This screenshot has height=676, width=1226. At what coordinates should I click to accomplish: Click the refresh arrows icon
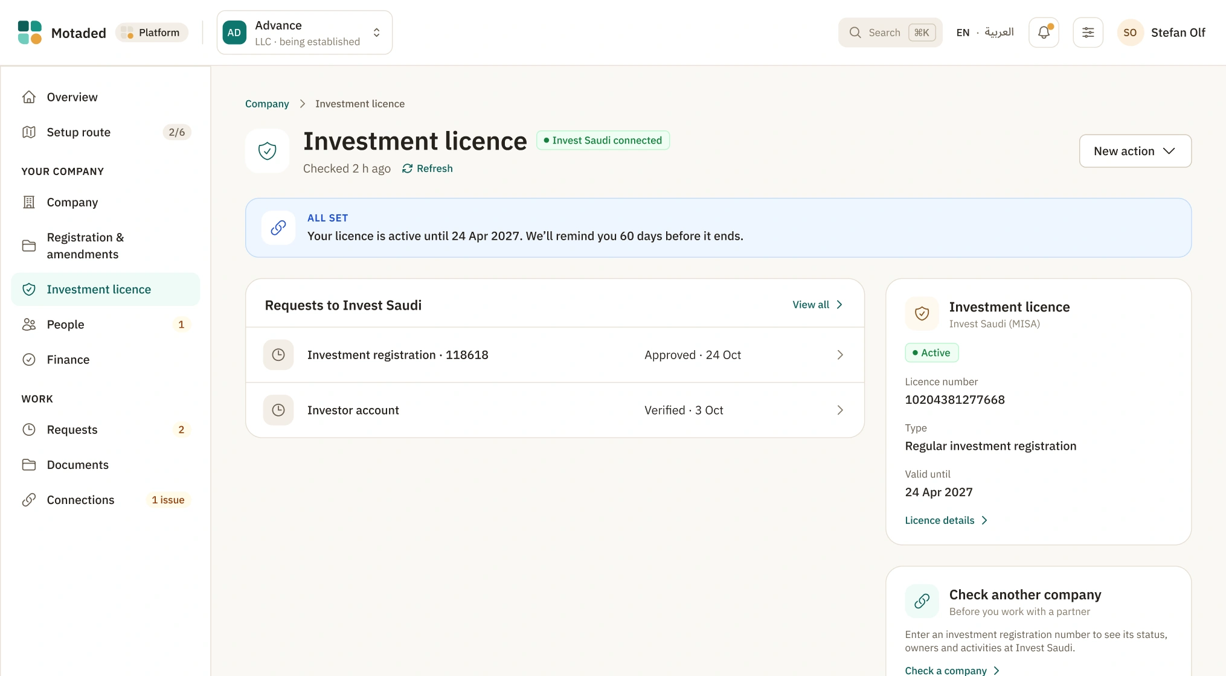408,168
